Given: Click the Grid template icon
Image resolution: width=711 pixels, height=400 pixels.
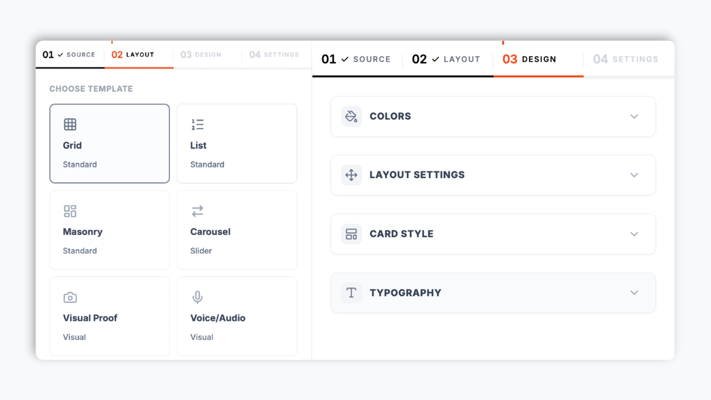Looking at the screenshot, I should point(70,124).
